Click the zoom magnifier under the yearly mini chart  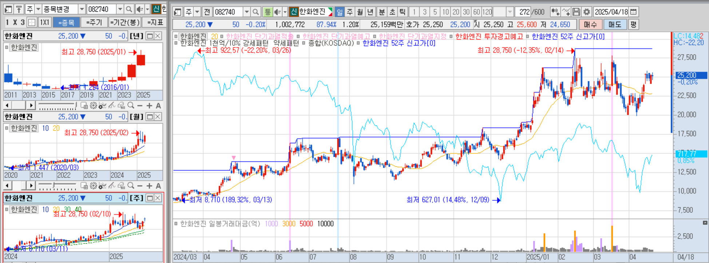[x=131, y=105]
